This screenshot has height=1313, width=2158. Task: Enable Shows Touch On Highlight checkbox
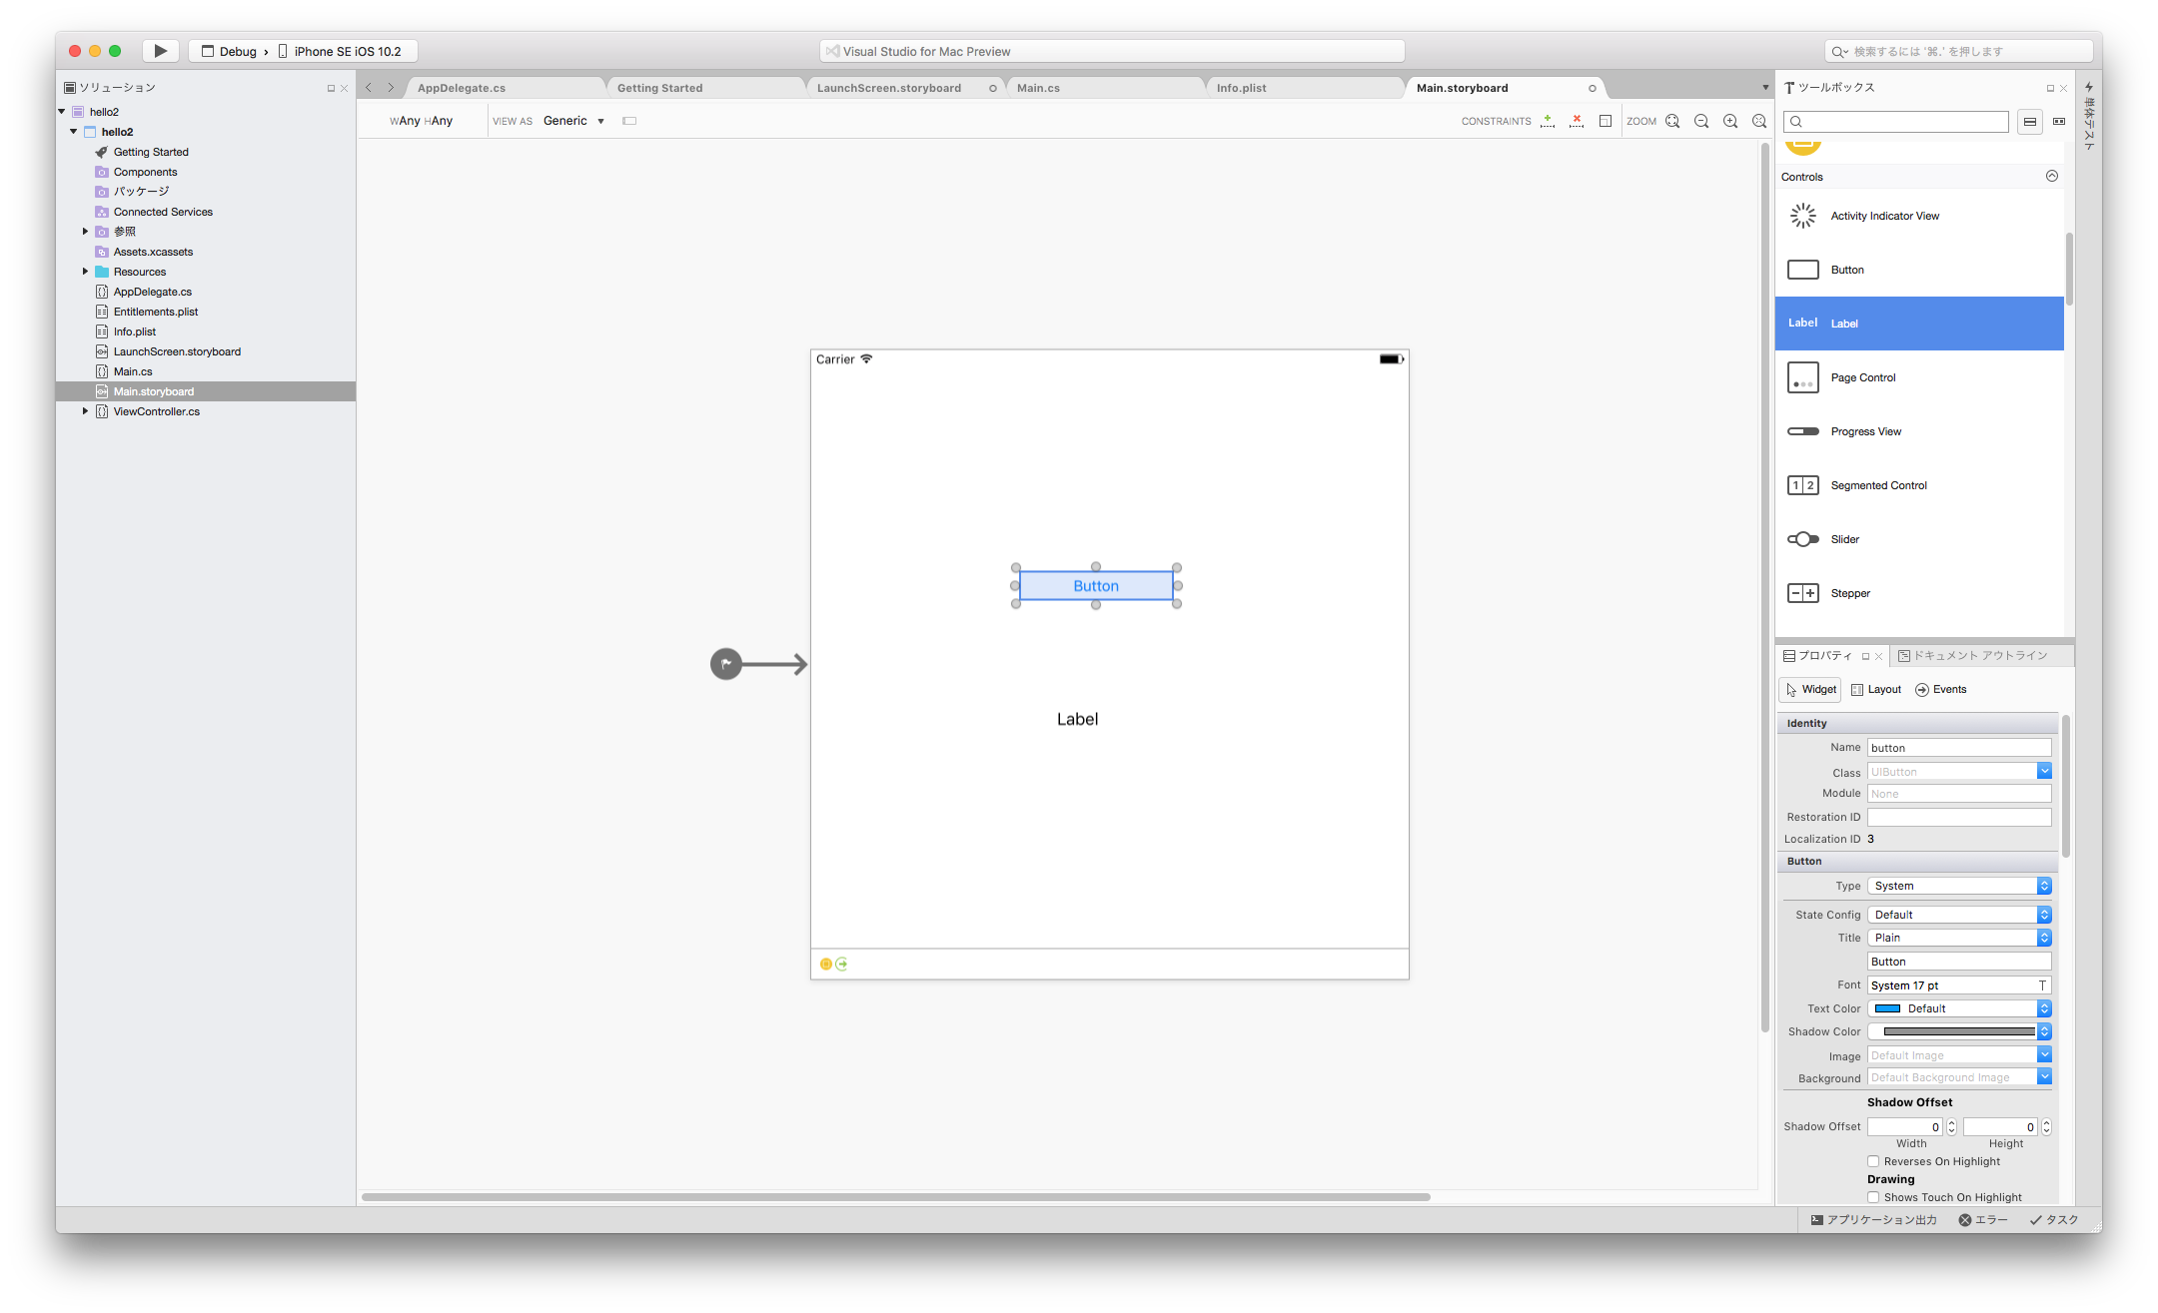pyautogui.click(x=1873, y=1197)
